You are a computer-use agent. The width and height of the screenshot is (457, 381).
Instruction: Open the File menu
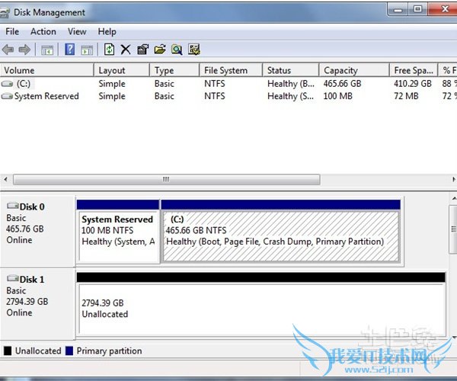pos(12,31)
